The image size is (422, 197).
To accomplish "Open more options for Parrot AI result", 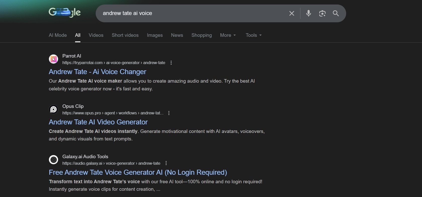I will tap(171, 63).
